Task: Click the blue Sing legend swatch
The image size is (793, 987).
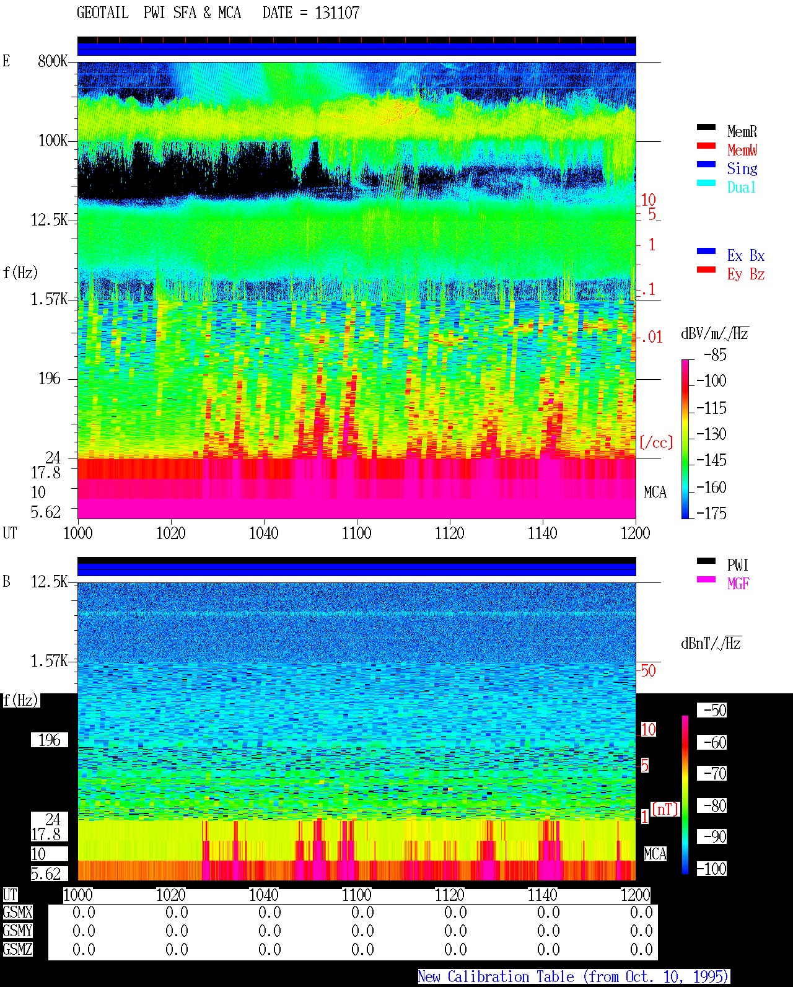Action: [x=706, y=164]
